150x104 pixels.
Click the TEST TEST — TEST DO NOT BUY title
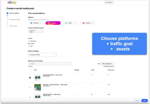[x=55, y=85]
